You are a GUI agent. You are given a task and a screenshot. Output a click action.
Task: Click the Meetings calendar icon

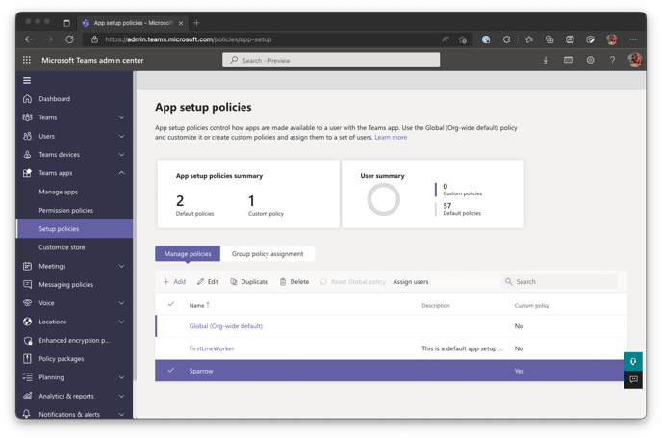tap(28, 266)
